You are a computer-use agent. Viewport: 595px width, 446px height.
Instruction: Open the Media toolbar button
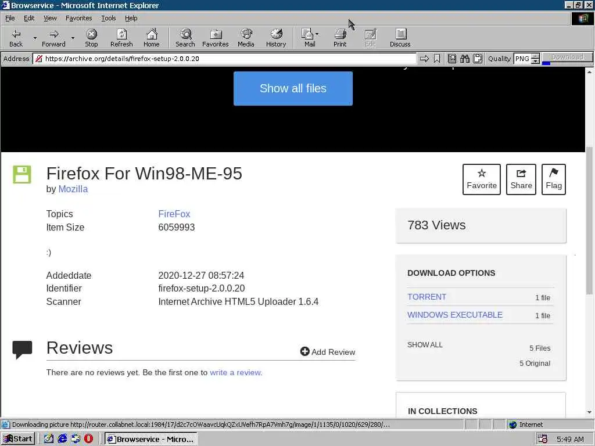click(246, 38)
